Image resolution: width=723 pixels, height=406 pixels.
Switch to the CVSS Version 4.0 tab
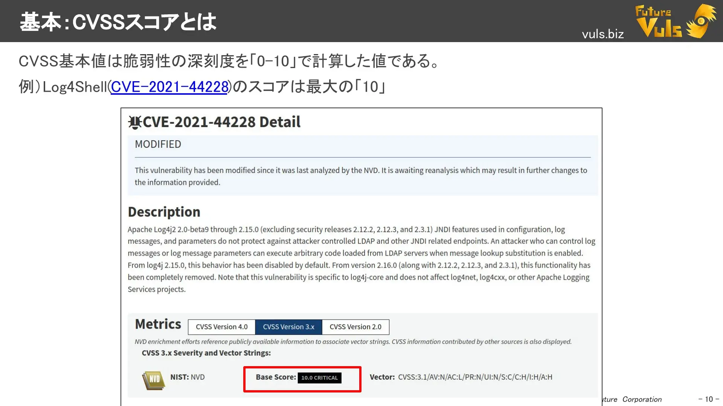(221, 327)
